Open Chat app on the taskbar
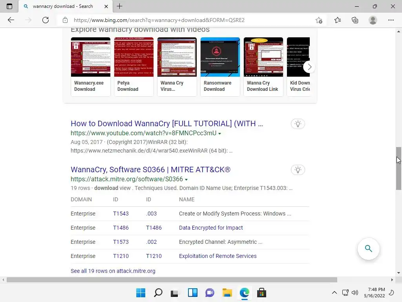Image resolution: width=402 pixels, height=302 pixels. (210, 293)
